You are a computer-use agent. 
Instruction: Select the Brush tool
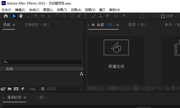94,16
